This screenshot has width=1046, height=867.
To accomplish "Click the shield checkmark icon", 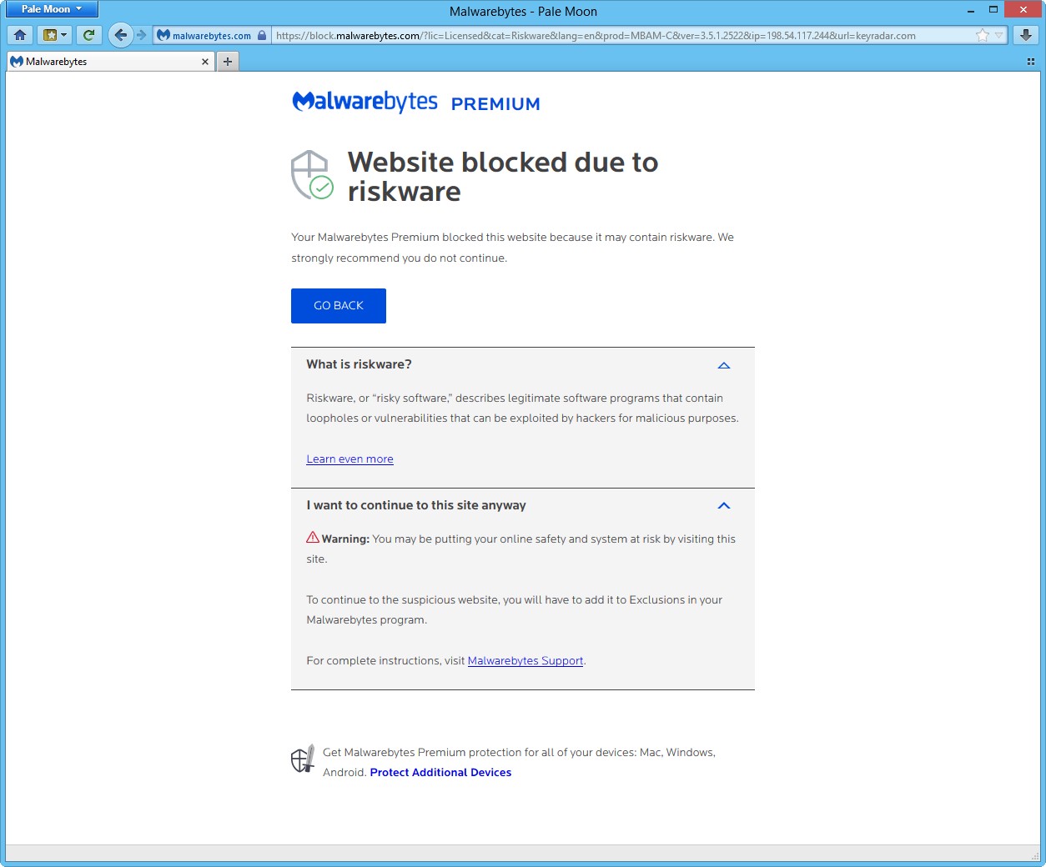I will (312, 175).
